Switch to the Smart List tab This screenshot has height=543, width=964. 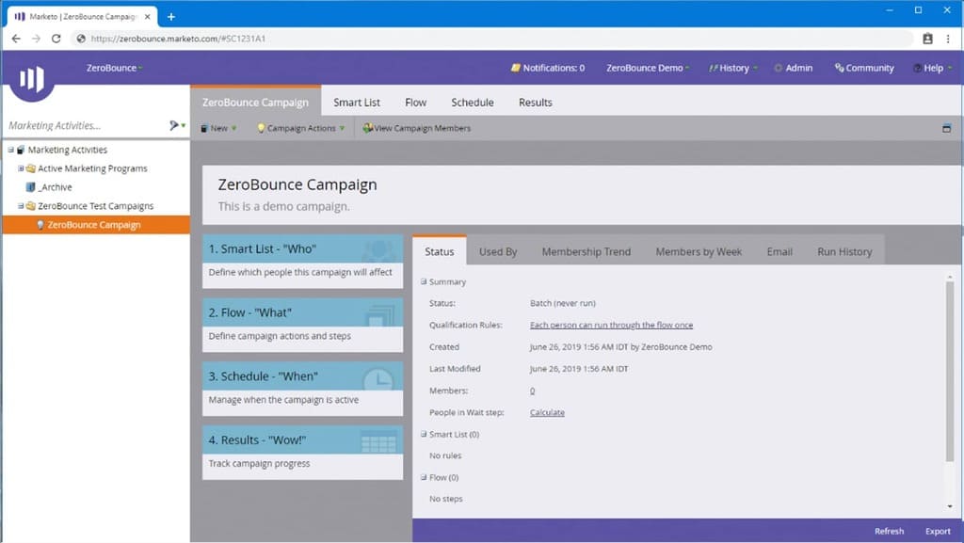[x=357, y=102]
